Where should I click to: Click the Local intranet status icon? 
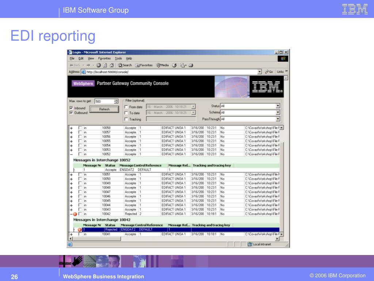tap(250, 244)
